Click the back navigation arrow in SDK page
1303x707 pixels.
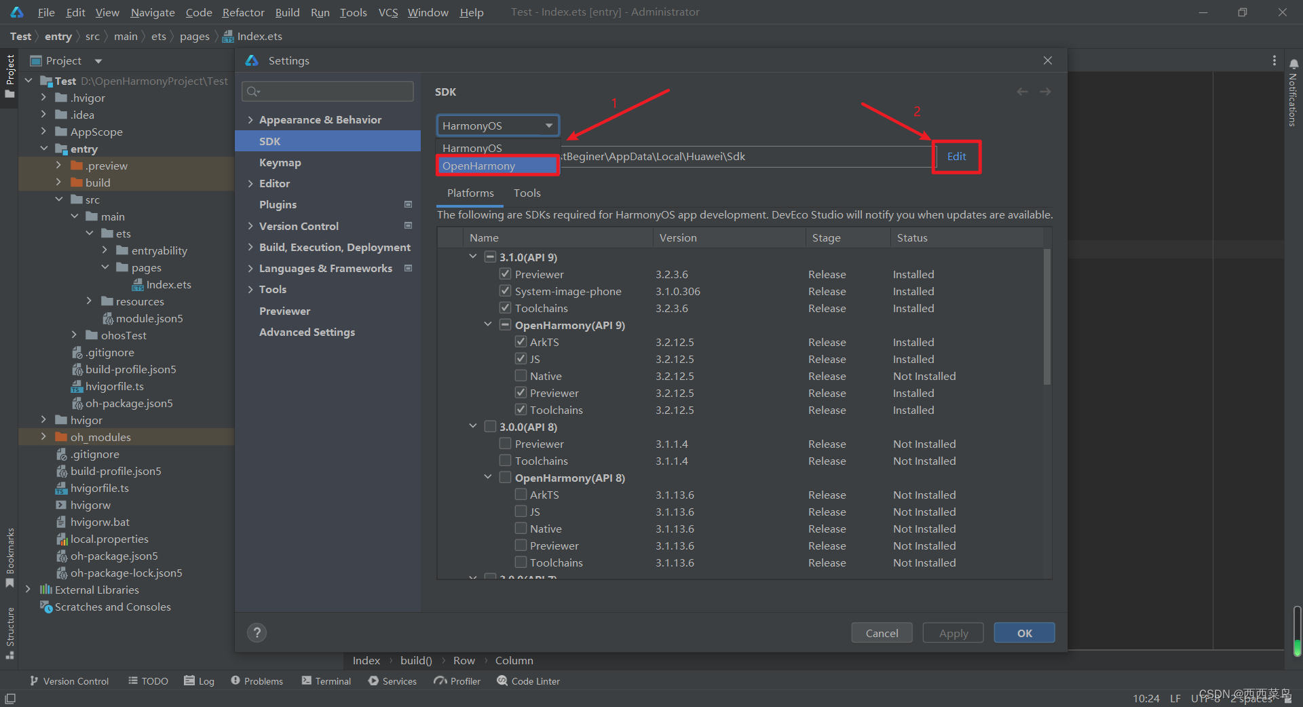tap(1022, 92)
